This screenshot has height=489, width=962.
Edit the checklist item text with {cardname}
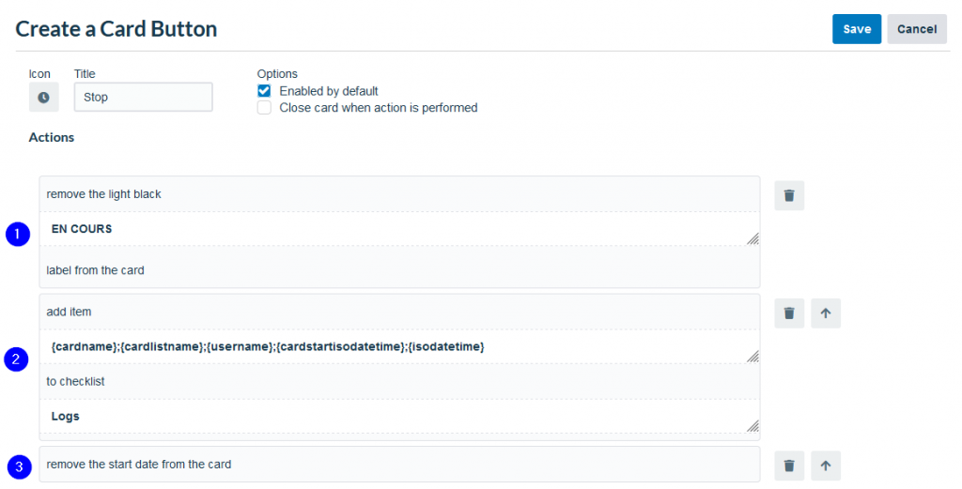pos(400,347)
